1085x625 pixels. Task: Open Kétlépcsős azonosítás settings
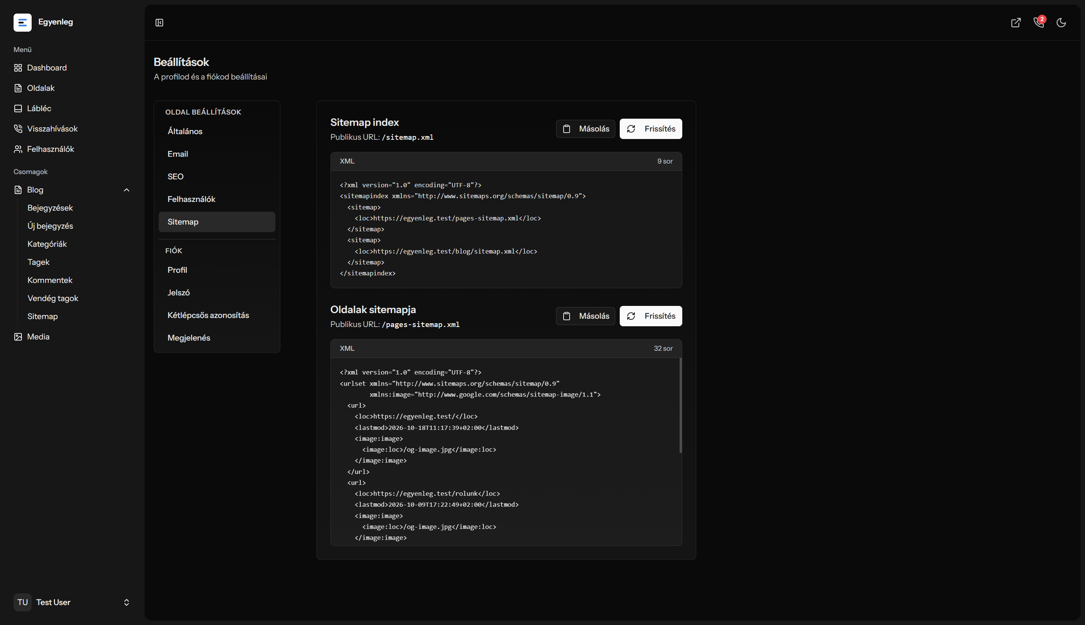217,315
